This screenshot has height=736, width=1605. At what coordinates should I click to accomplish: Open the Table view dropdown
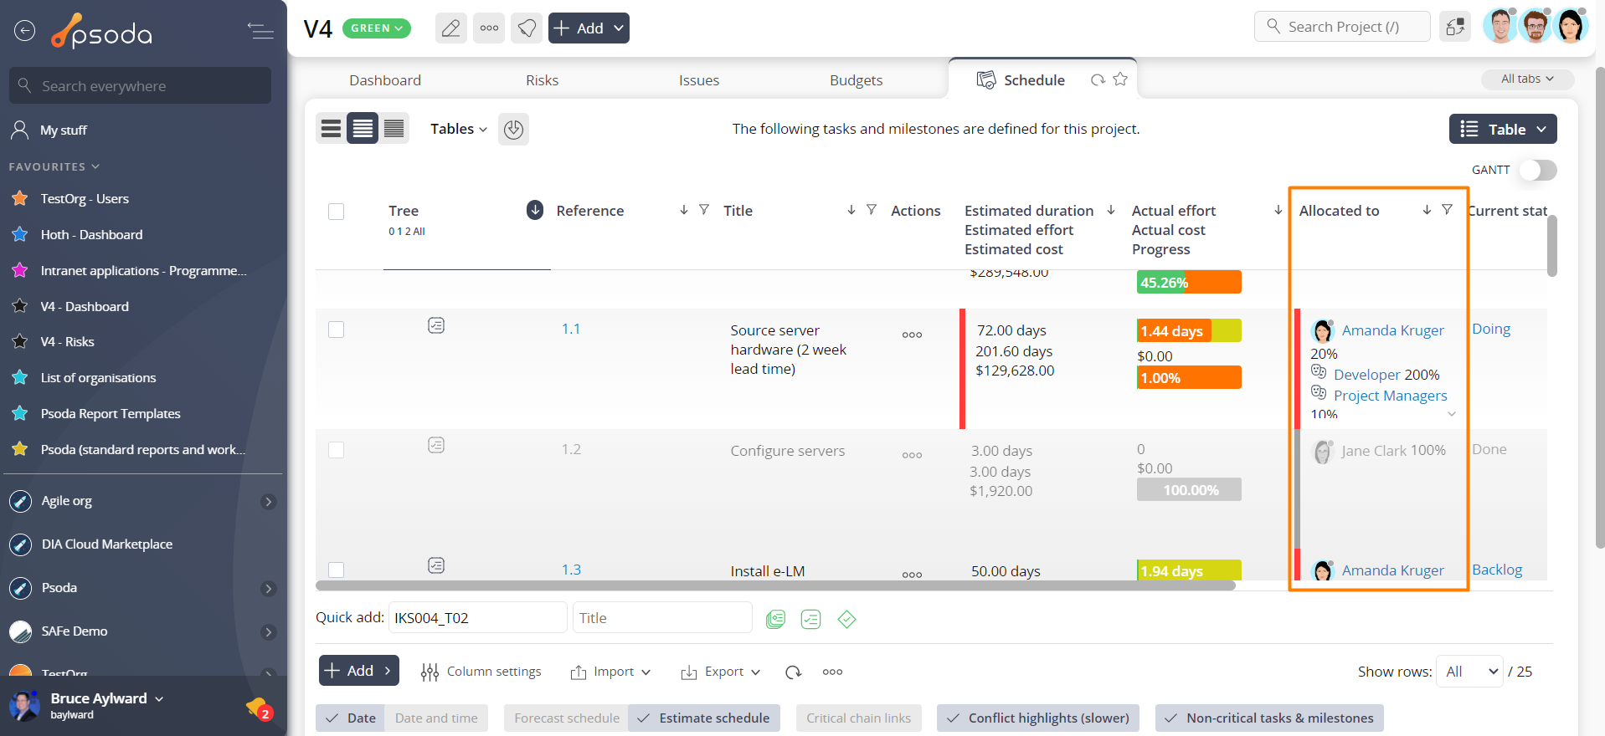point(1503,130)
